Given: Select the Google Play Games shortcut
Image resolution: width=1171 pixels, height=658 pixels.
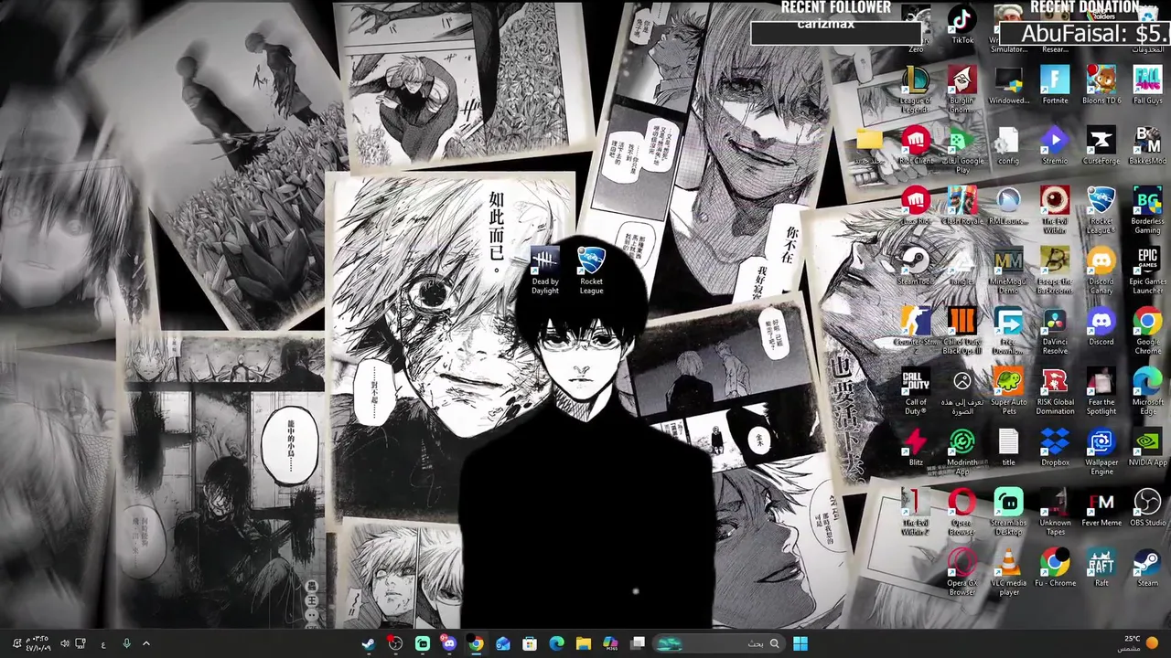Looking at the screenshot, I should [962, 151].
